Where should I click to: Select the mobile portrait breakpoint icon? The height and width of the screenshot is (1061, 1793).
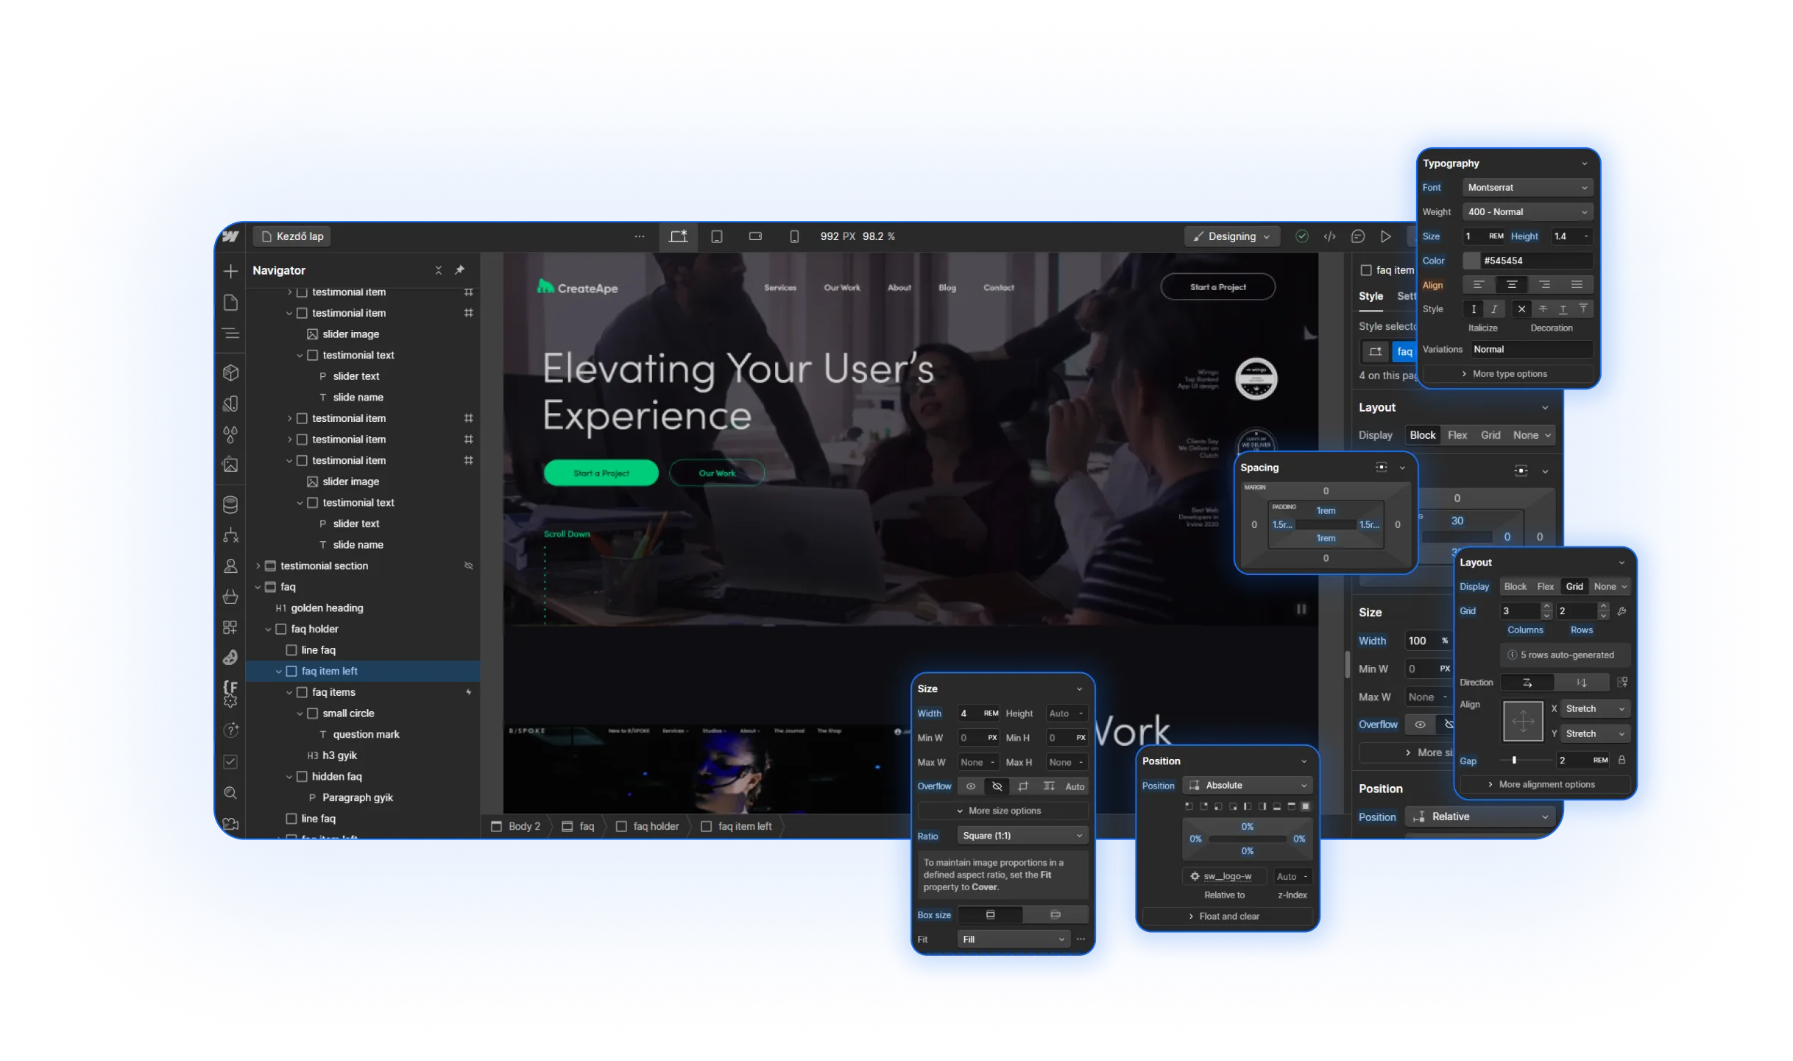coord(794,236)
